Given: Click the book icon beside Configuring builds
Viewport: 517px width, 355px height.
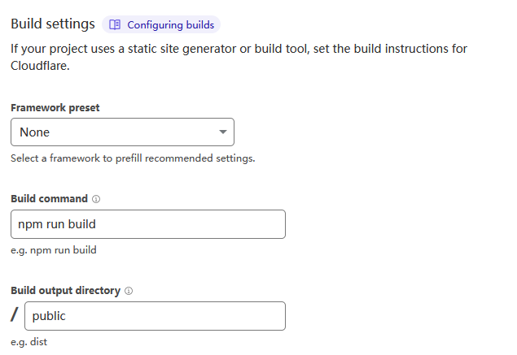Looking at the screenshot, I should pos(115,24).
